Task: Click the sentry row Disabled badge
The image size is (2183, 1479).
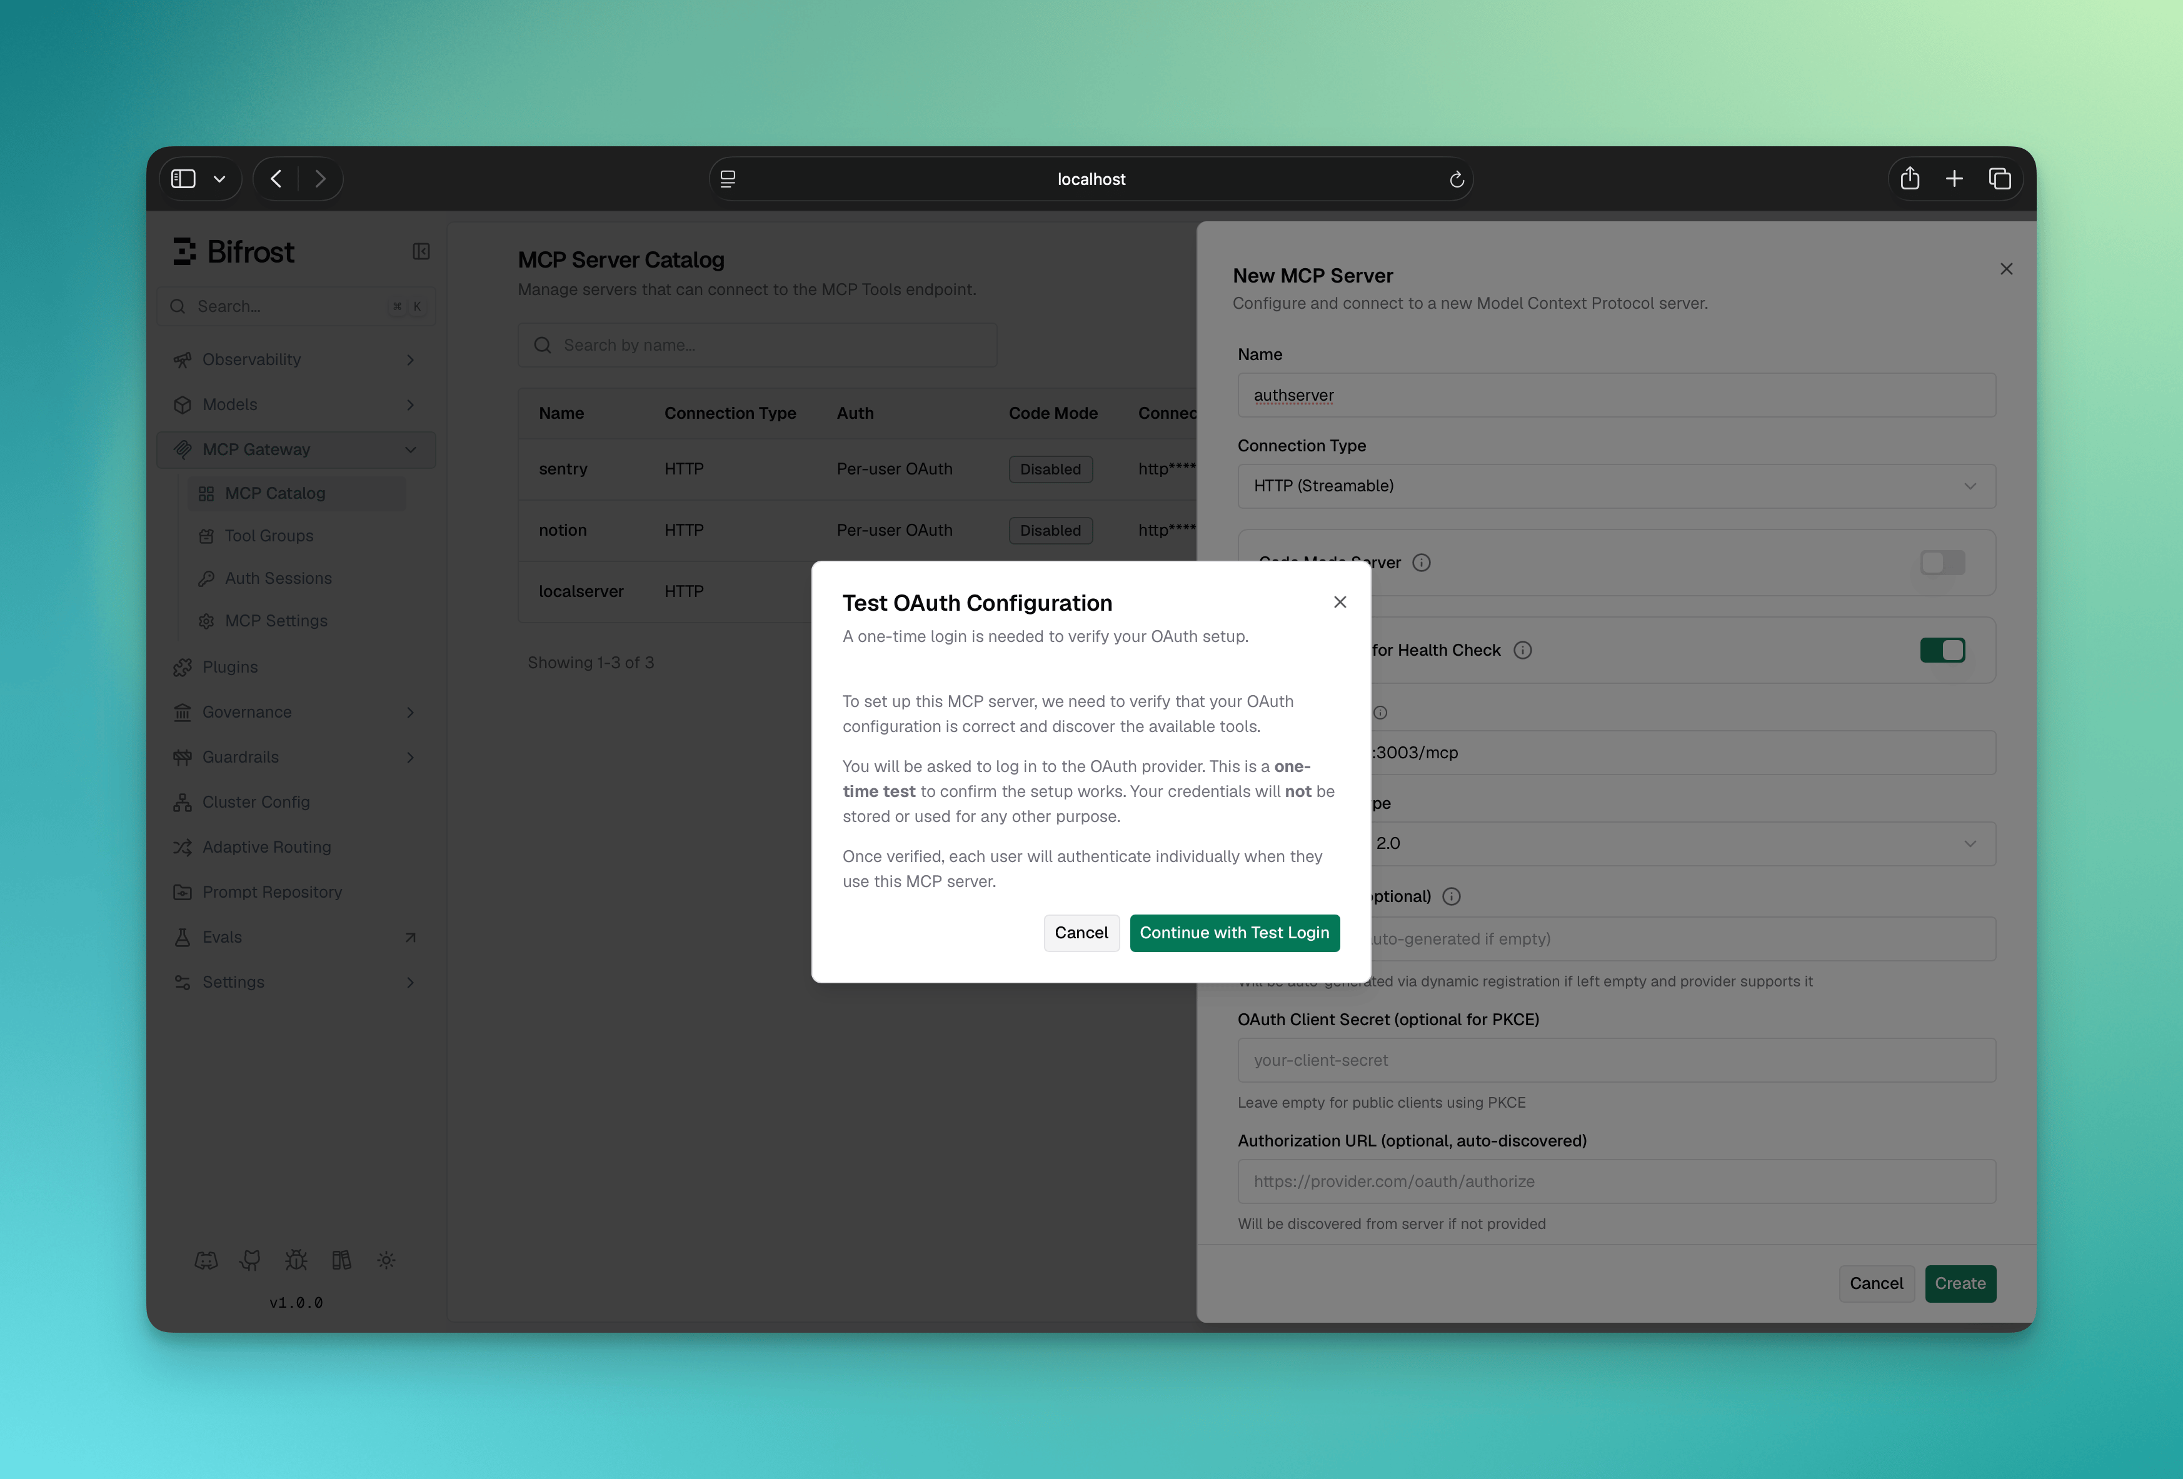Action: point(1050,469)
